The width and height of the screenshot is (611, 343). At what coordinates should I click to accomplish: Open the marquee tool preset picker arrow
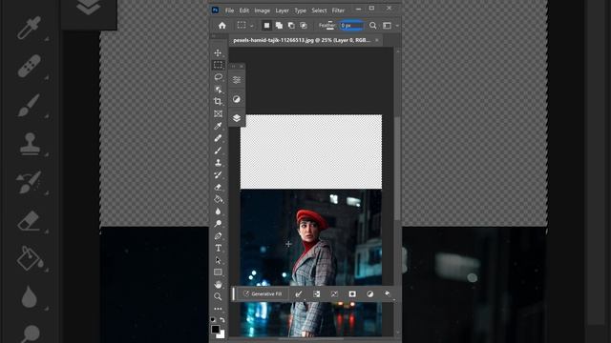[252, 26]
